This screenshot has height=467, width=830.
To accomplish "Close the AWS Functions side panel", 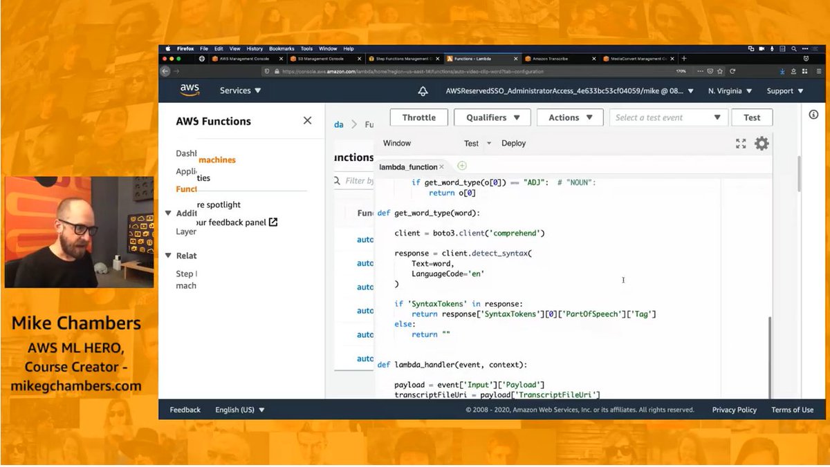I will [307, 121].
